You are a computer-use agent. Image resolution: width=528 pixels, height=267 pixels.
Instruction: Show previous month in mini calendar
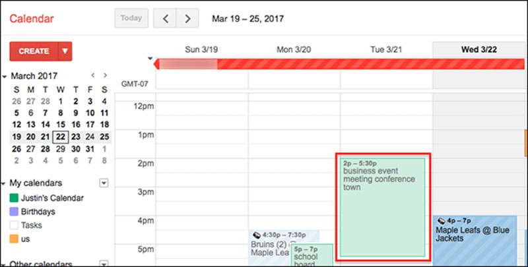pyautogui.click(x=93, y=76)
